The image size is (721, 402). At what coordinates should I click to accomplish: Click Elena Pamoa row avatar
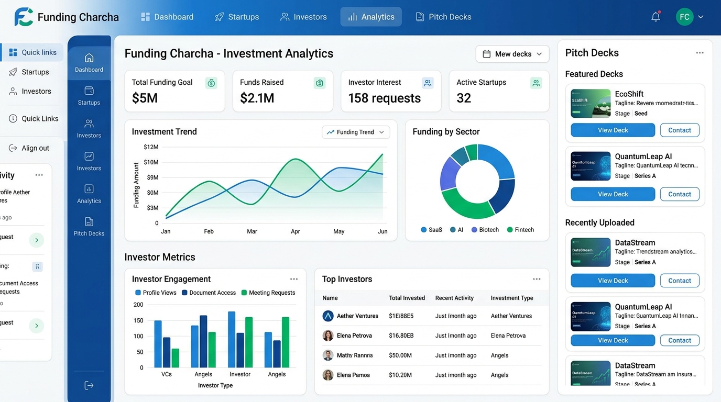tap(328, 375)
